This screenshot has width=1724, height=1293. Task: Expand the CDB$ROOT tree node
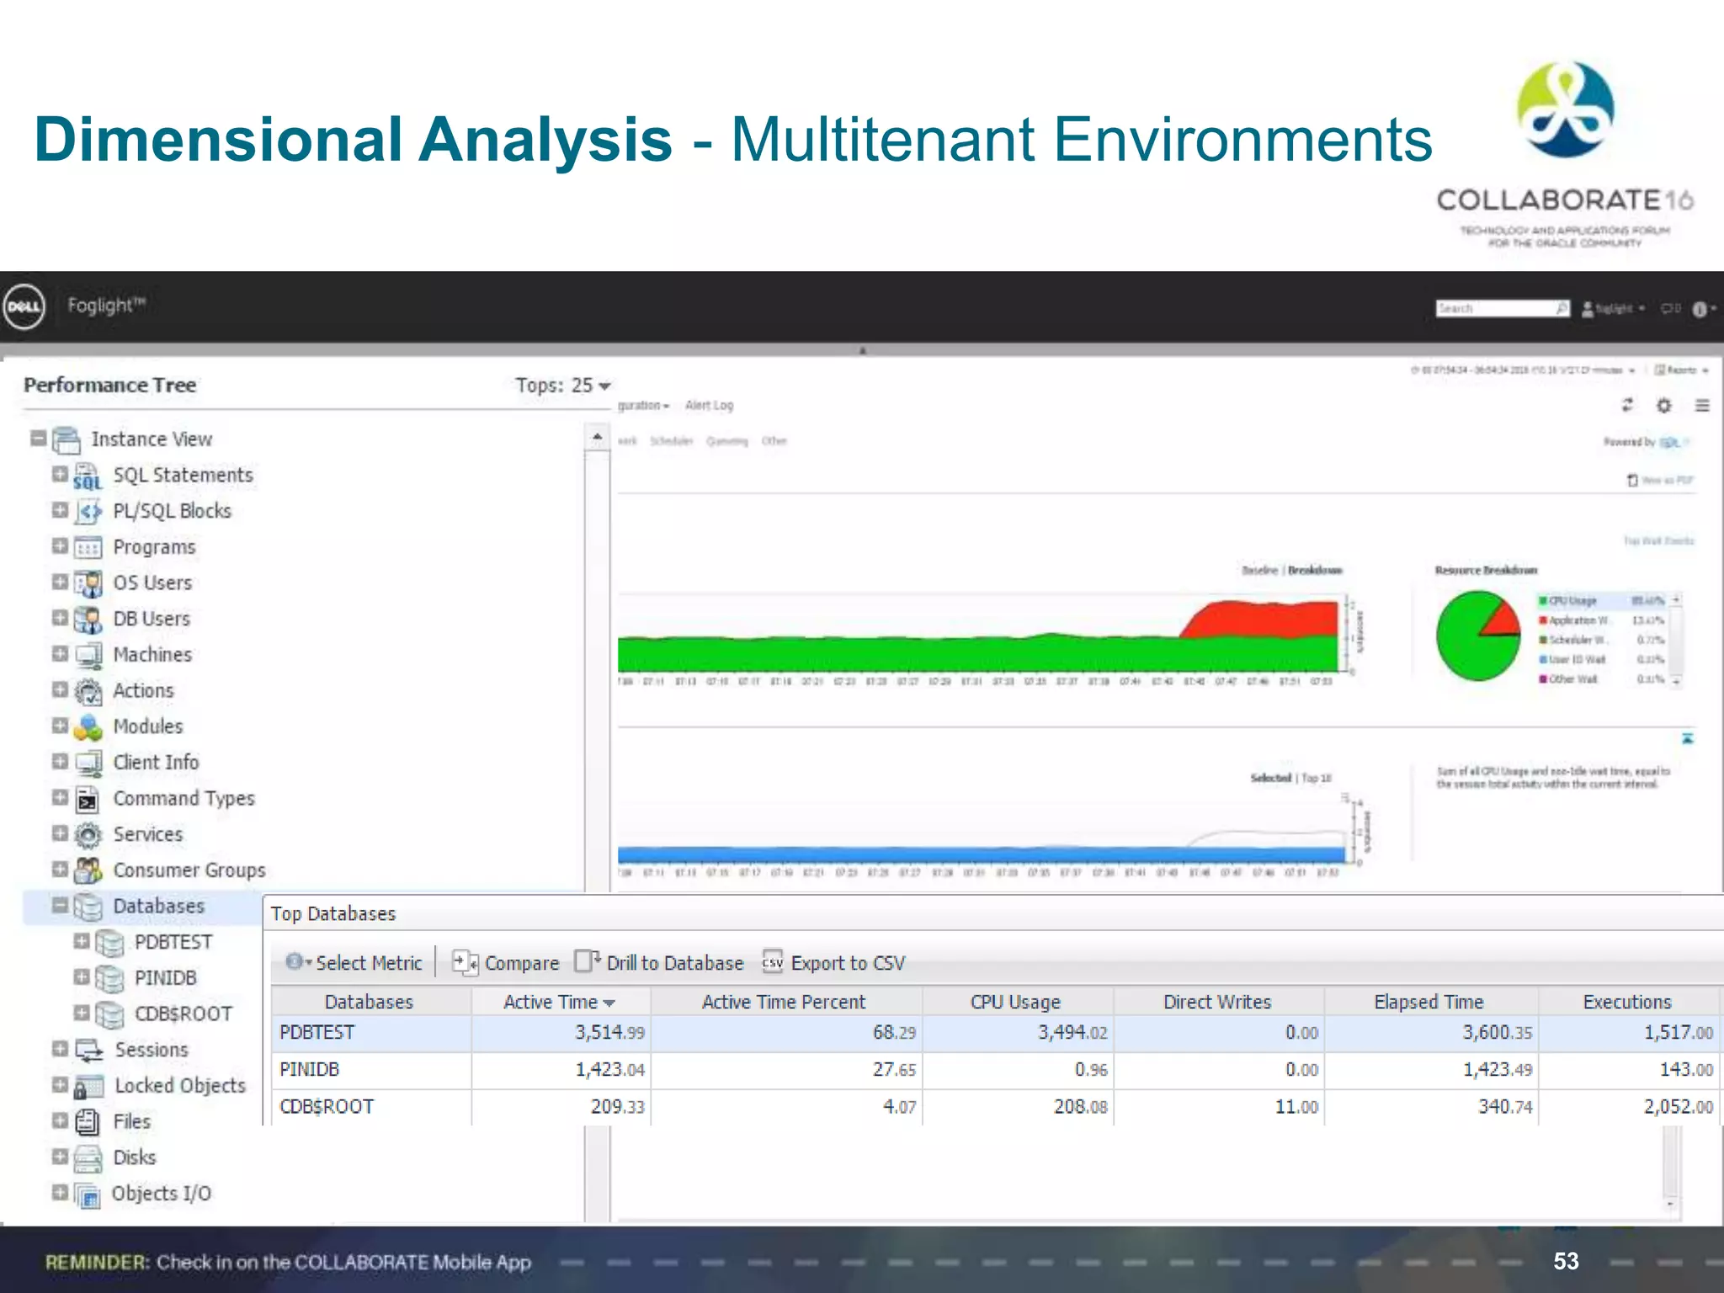click(x=81, y=1012)
